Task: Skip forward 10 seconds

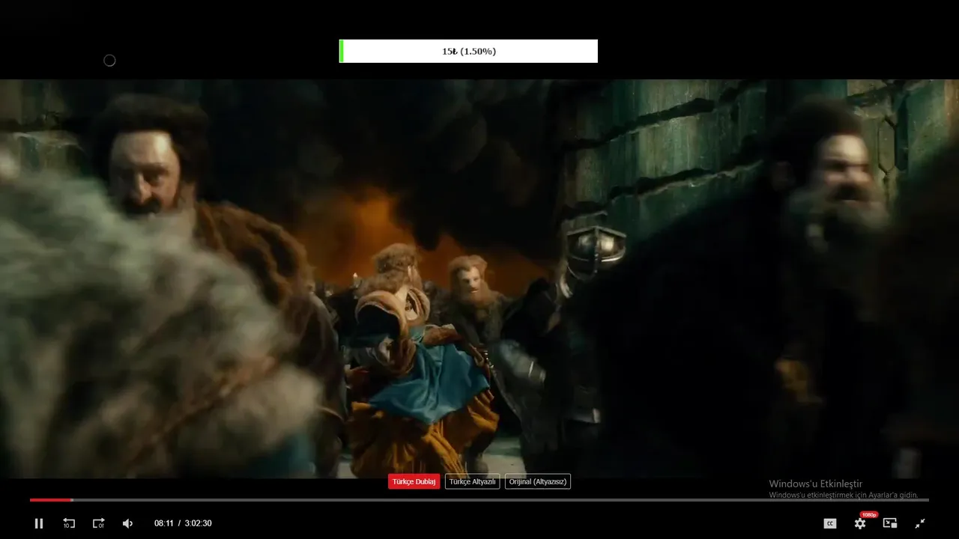Action: (x=98, y=523)
